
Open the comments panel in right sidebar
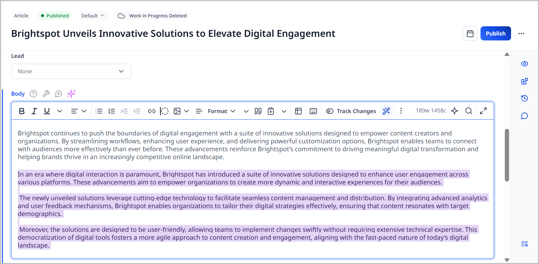pos(524,116)
